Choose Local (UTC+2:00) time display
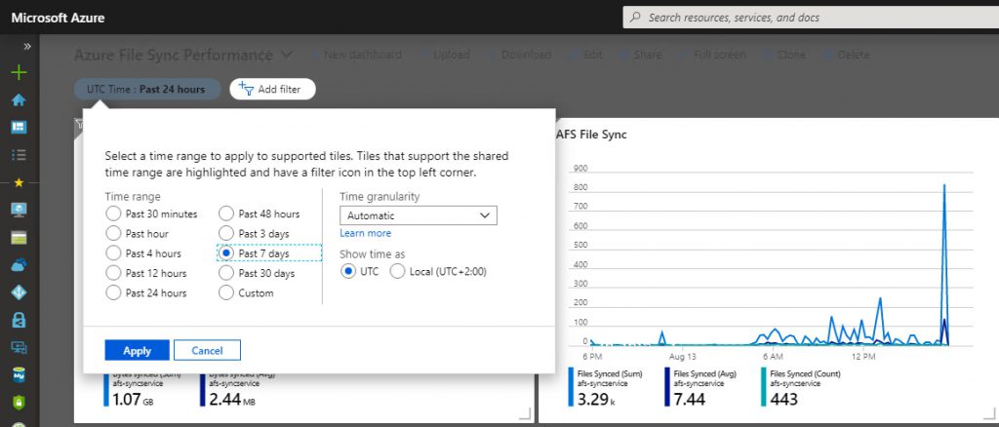 pyautogui.click(x=397, y=272)
